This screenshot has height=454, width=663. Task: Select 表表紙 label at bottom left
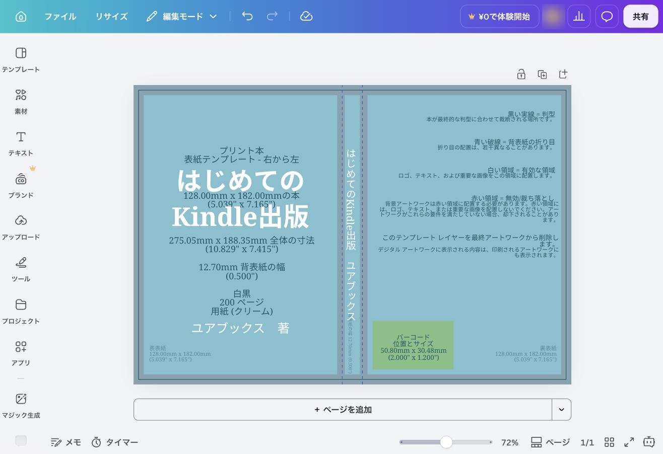(158, 348)
